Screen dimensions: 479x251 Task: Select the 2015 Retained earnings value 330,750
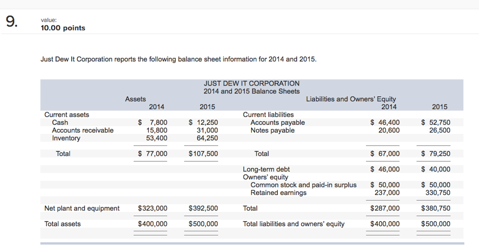[x=437, y=193]
